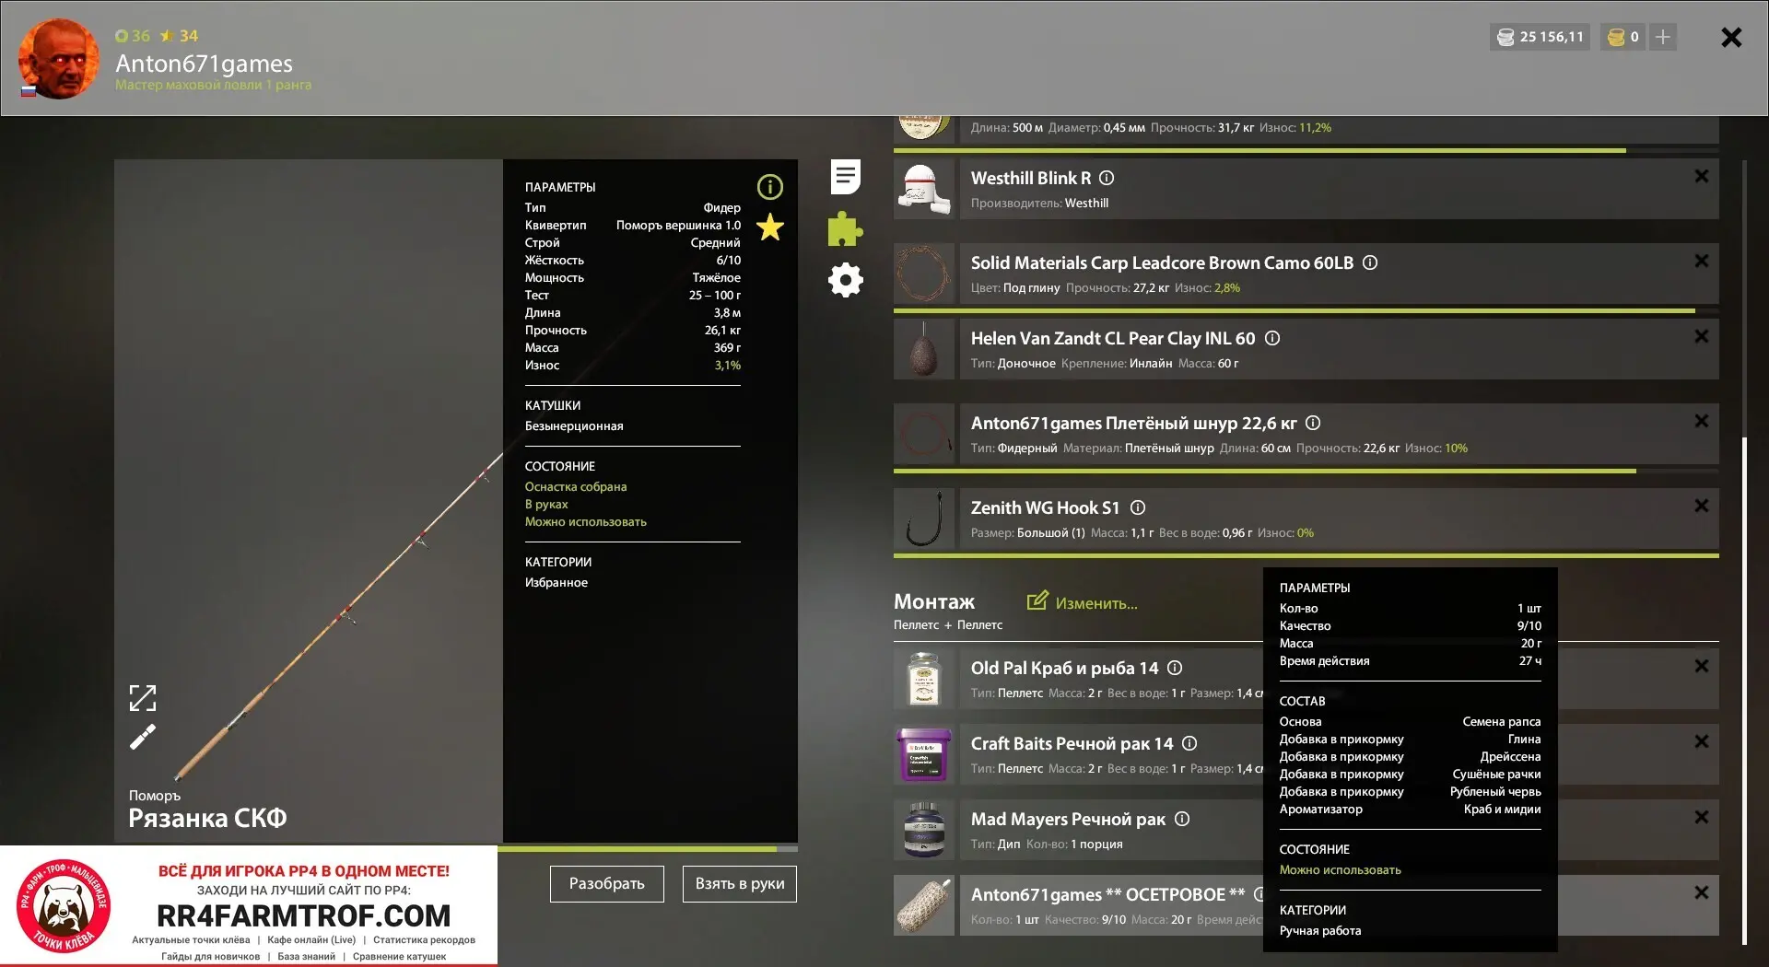
Task: Select the Solid Materials leadcore thumbnail
Action: 924,274
